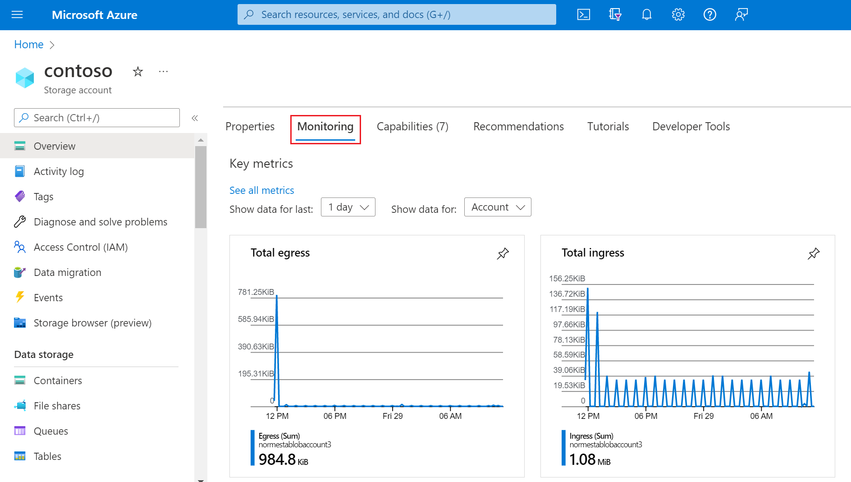Click the Tables icon
This screenshot has width=851, height=482.
click(x=20, y=456)
